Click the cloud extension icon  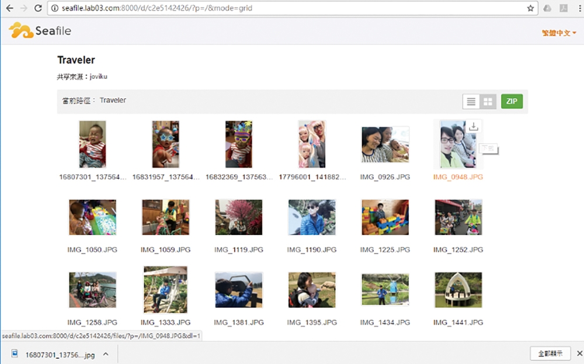click(547, 8)
